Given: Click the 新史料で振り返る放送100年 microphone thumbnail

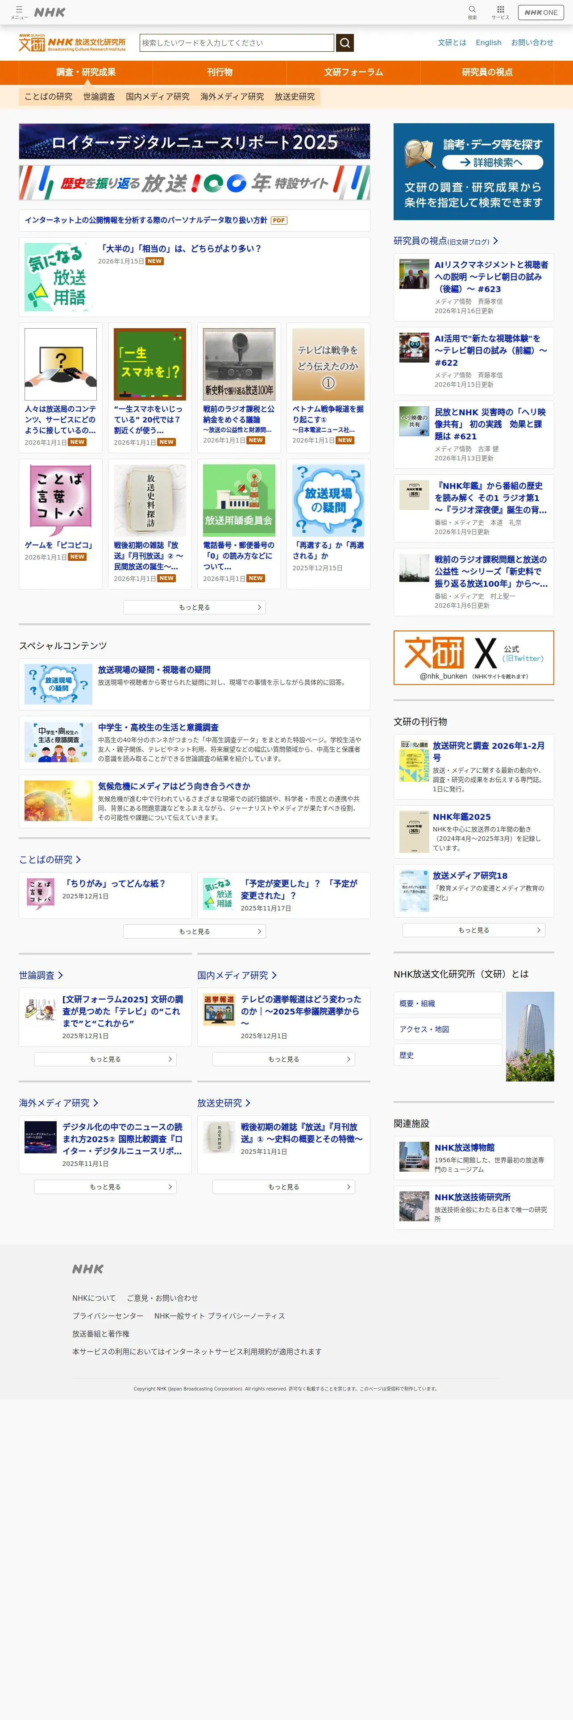Looking at the screenshot, I should pos(239,364).
